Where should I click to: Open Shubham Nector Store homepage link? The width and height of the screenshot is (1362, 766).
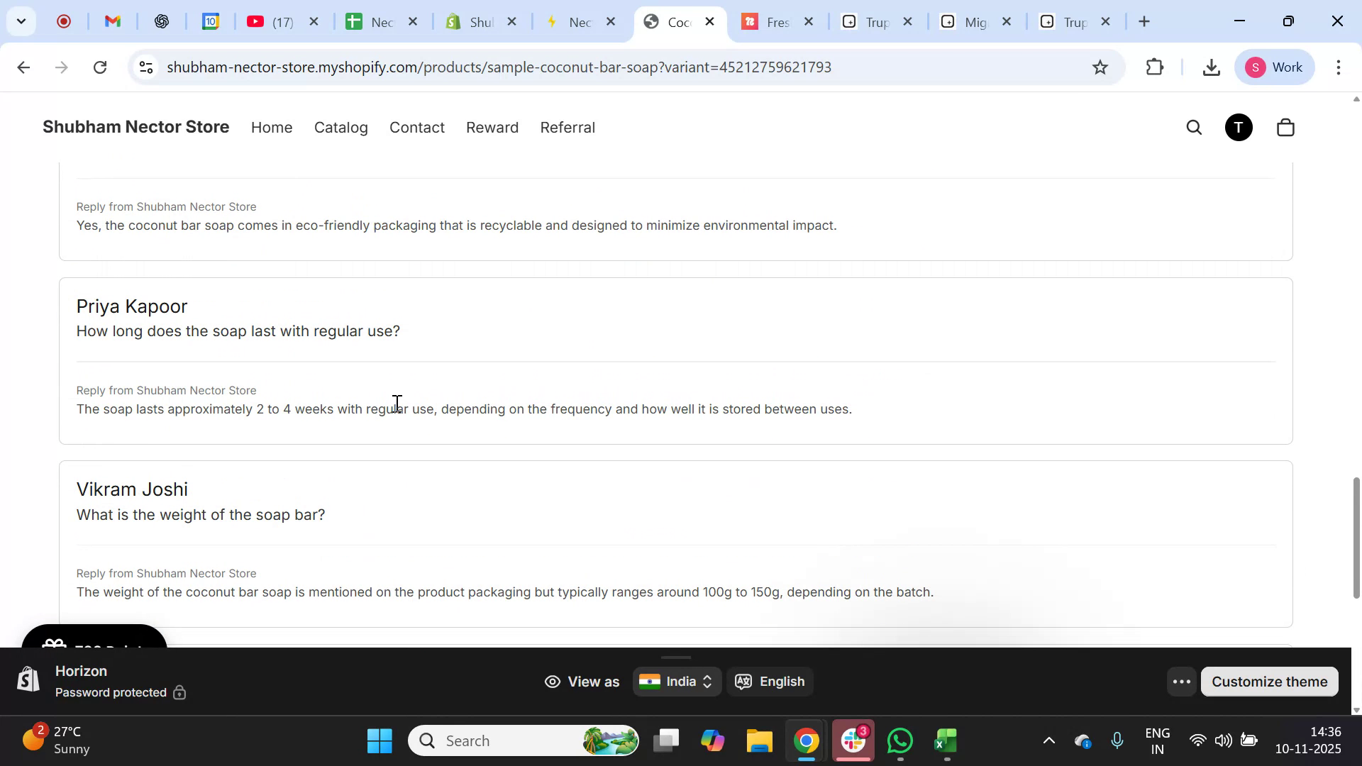[x=135, y=127]
